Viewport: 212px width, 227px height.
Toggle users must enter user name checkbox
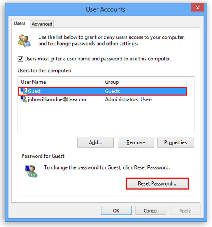[x=20, y=59]
